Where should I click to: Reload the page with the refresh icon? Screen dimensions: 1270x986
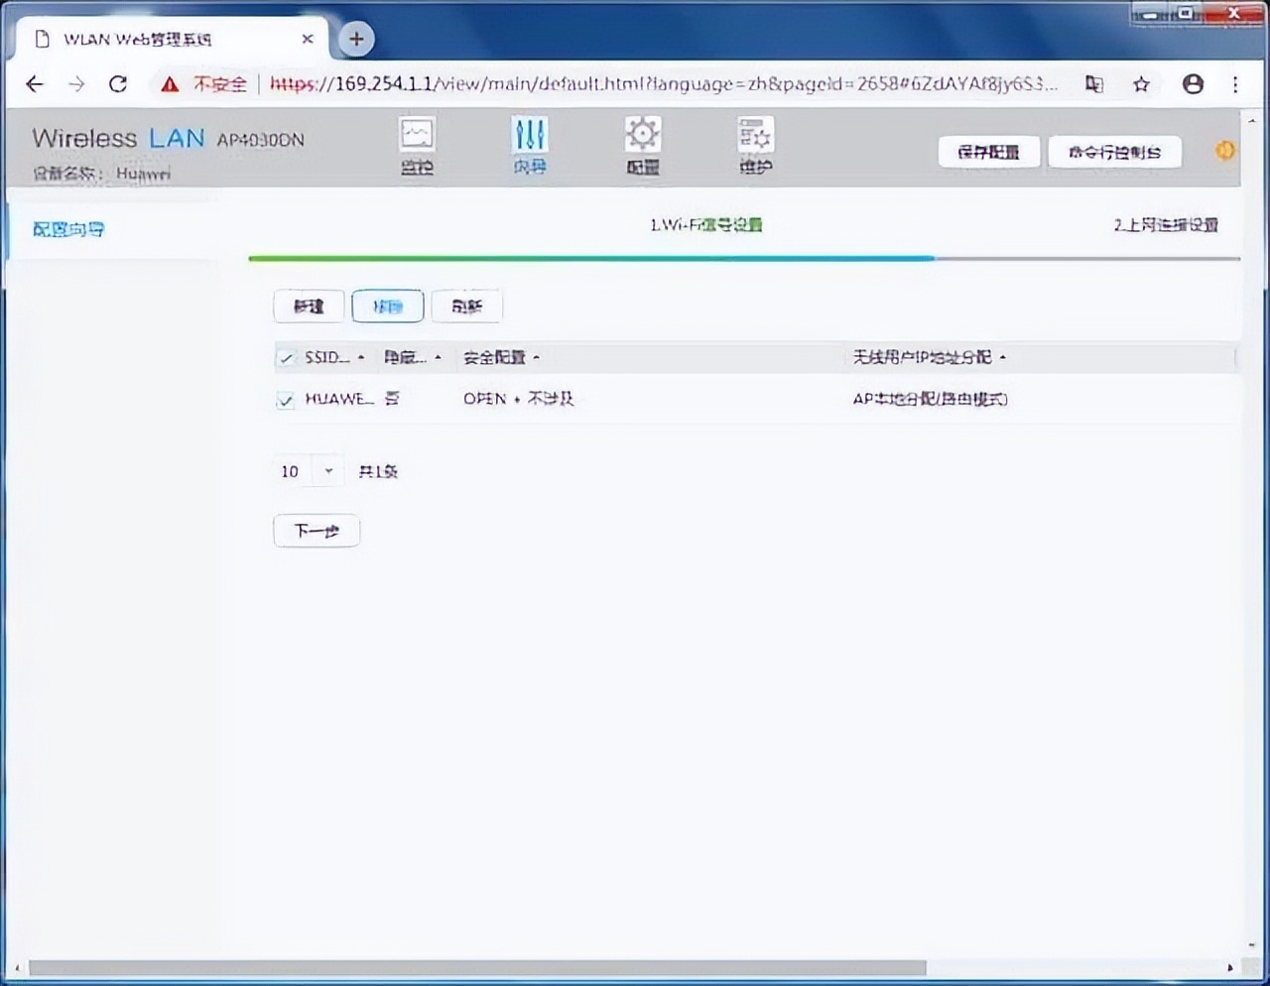(x=118, y=84)
